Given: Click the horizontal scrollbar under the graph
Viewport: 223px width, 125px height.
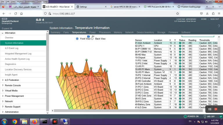Looking at the screenshot, I should [128, 111].
